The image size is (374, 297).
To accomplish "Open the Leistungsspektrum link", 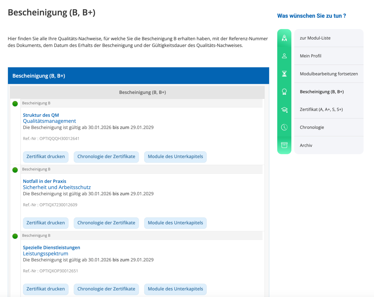I will tap(46, 254).
